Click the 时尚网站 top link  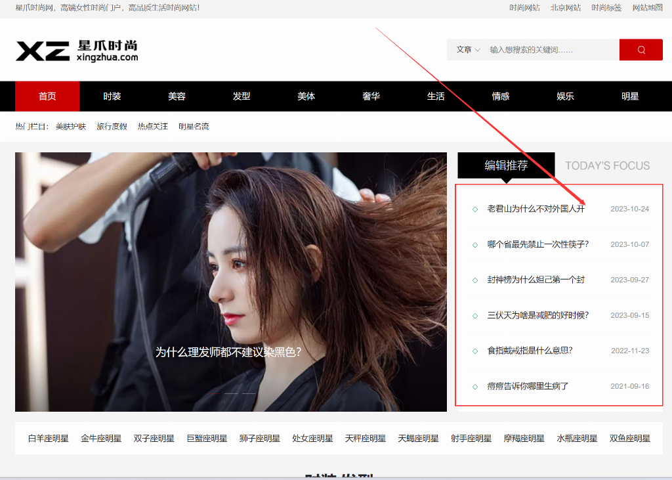pyautogui.click(x=524, y=8)
